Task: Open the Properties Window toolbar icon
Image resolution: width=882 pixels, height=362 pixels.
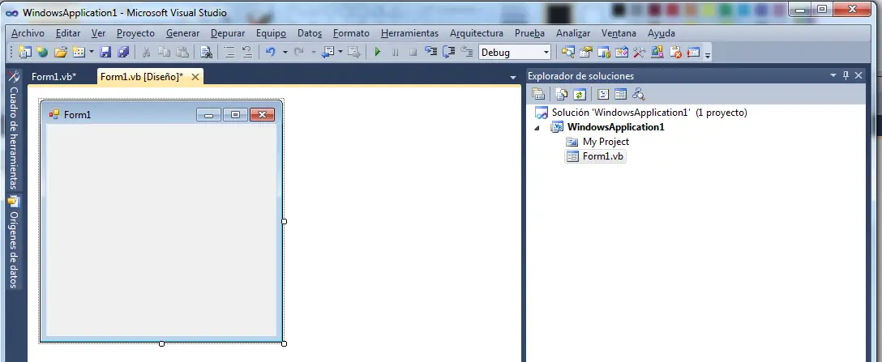Action: tap(586, 53)
